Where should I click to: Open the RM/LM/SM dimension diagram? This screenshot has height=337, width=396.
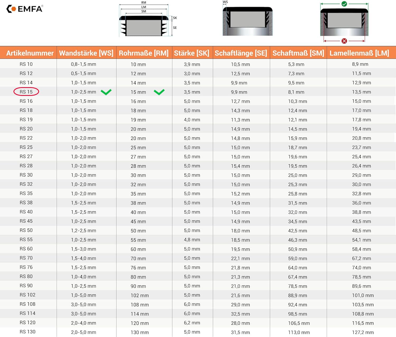(x=148, y=19)
